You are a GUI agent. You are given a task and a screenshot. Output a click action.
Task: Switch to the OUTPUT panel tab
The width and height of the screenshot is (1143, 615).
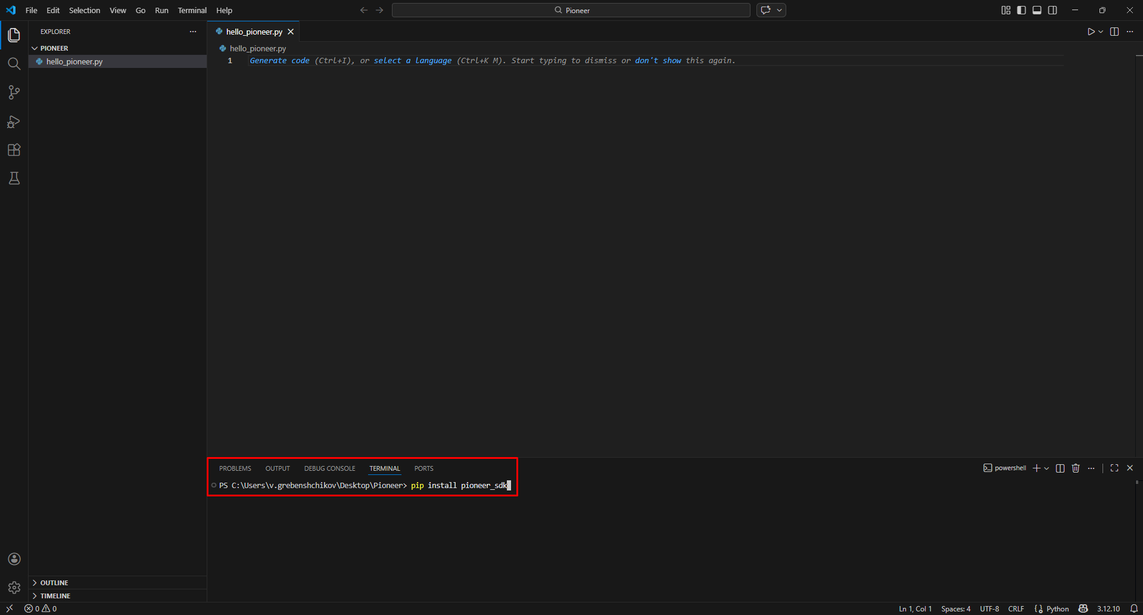pos(278,468)
